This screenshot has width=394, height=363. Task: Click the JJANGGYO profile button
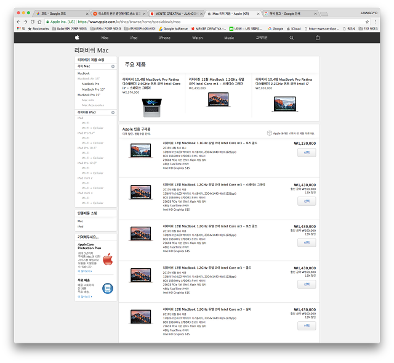click(x=369, y=13)
